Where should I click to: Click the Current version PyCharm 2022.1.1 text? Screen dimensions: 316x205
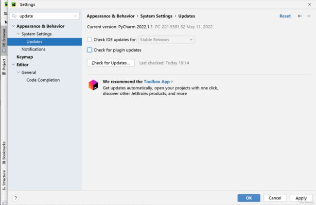click(120, 27)
